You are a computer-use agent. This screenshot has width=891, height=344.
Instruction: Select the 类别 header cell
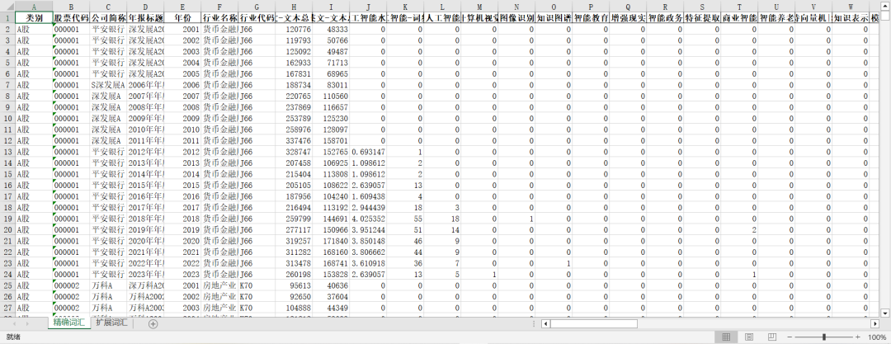tap(34, 17)
